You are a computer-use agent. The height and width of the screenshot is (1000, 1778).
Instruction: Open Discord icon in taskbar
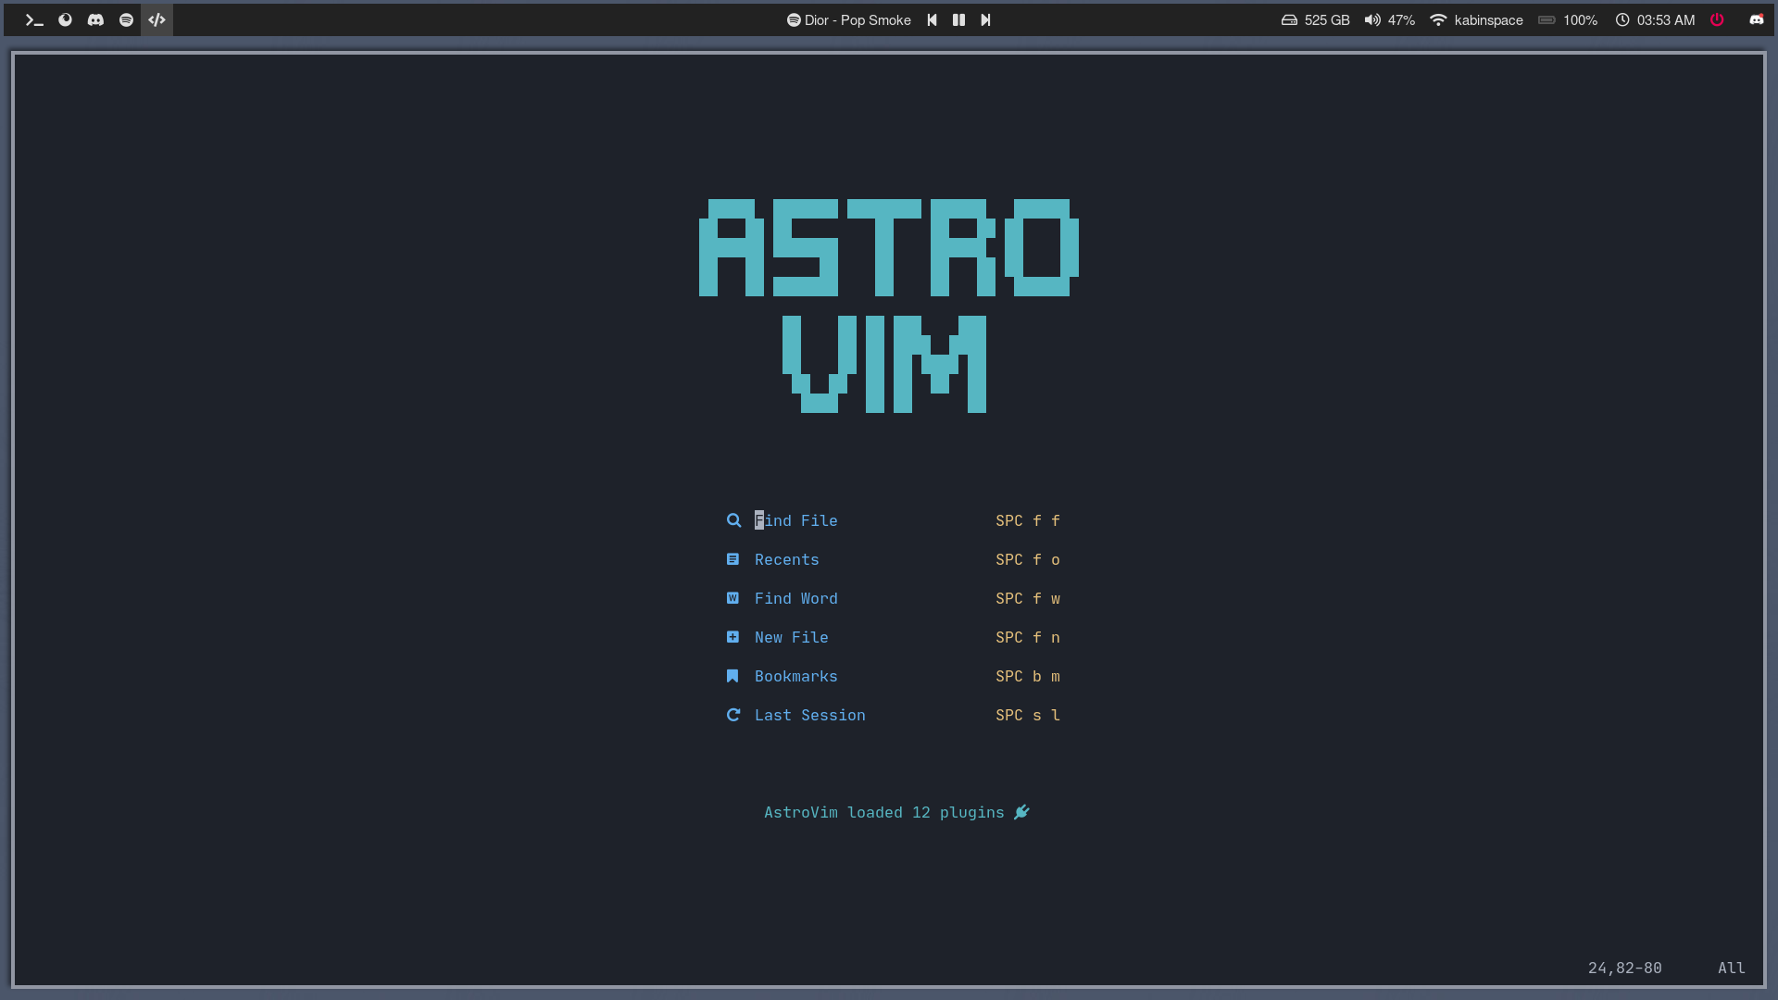point(95,19)
